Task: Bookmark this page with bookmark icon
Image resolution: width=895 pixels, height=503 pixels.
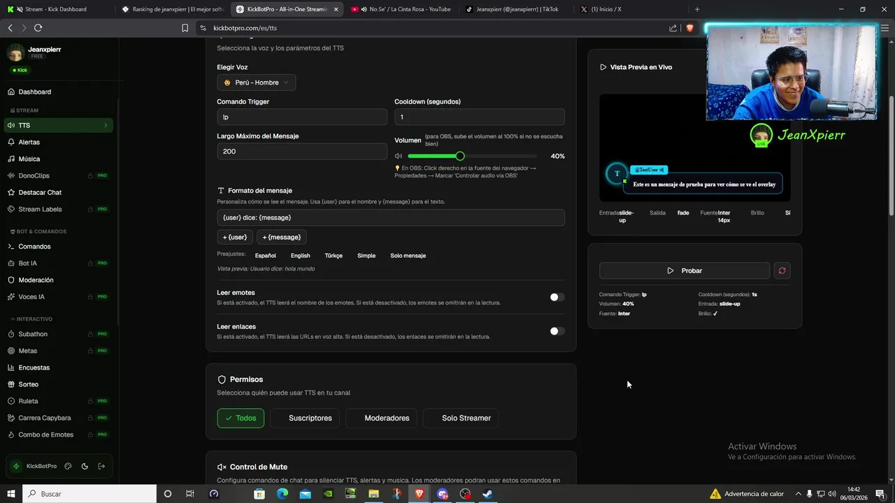Action: 185,28
